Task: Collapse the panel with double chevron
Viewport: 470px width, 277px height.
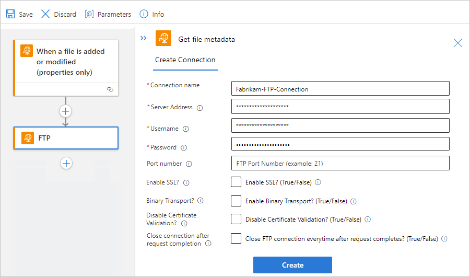Action: pyautogui.click(x=144, y=38)
